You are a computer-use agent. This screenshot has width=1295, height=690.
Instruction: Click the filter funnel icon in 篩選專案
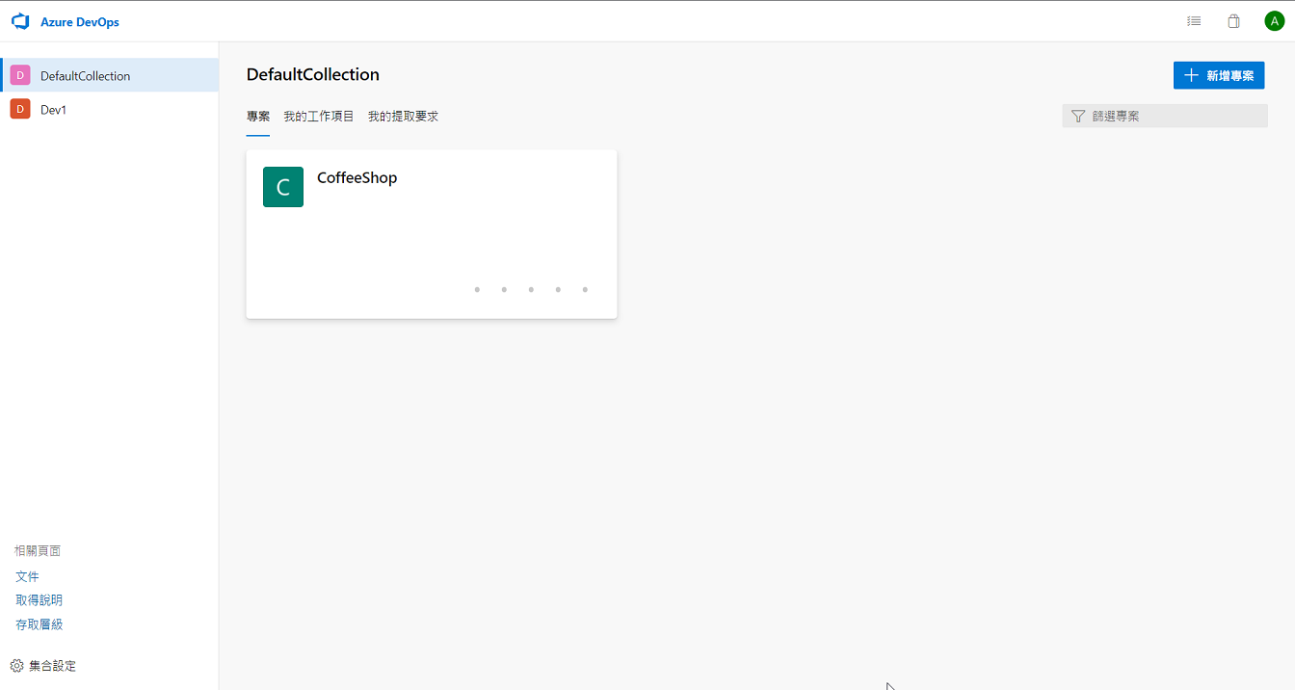[x=1077, y=116]
